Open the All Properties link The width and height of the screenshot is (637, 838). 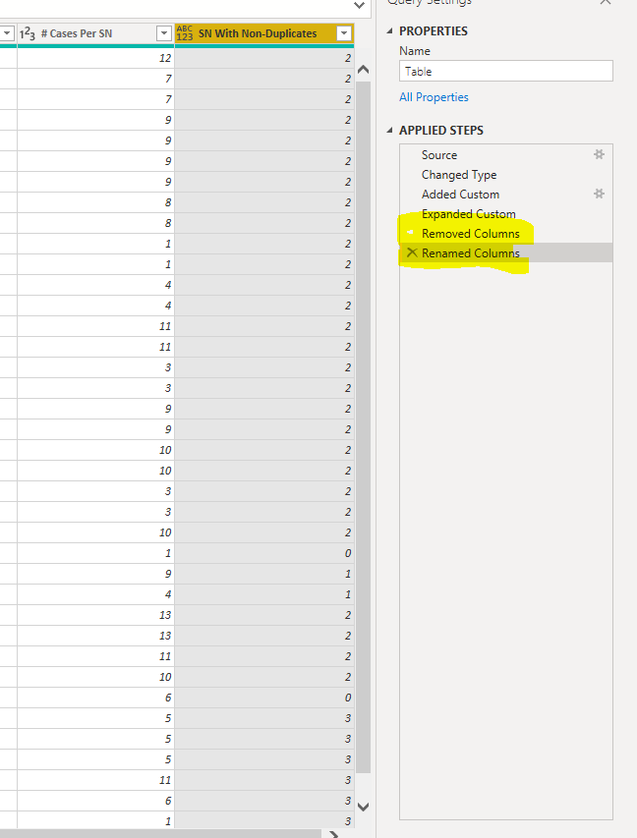(434, 96)
